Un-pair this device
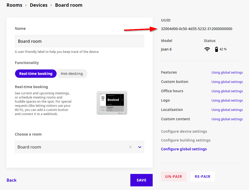Viewport: 249px width, 190px height. tap(173, 177)
